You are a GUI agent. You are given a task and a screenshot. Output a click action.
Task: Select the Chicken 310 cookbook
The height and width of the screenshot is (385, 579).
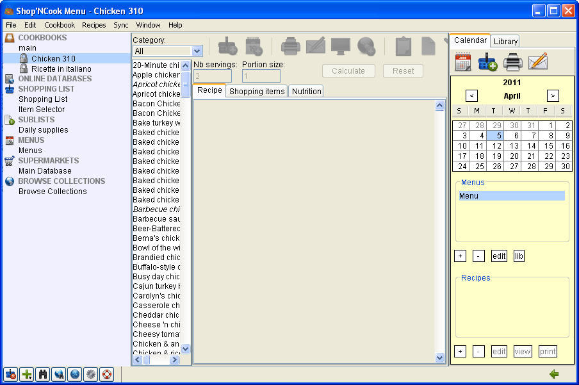pyautogui.click(x=54, y=58)
